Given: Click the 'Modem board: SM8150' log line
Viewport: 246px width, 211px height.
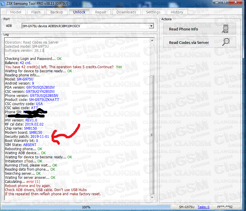Looking at the screenshot, I should click(23, 133).
